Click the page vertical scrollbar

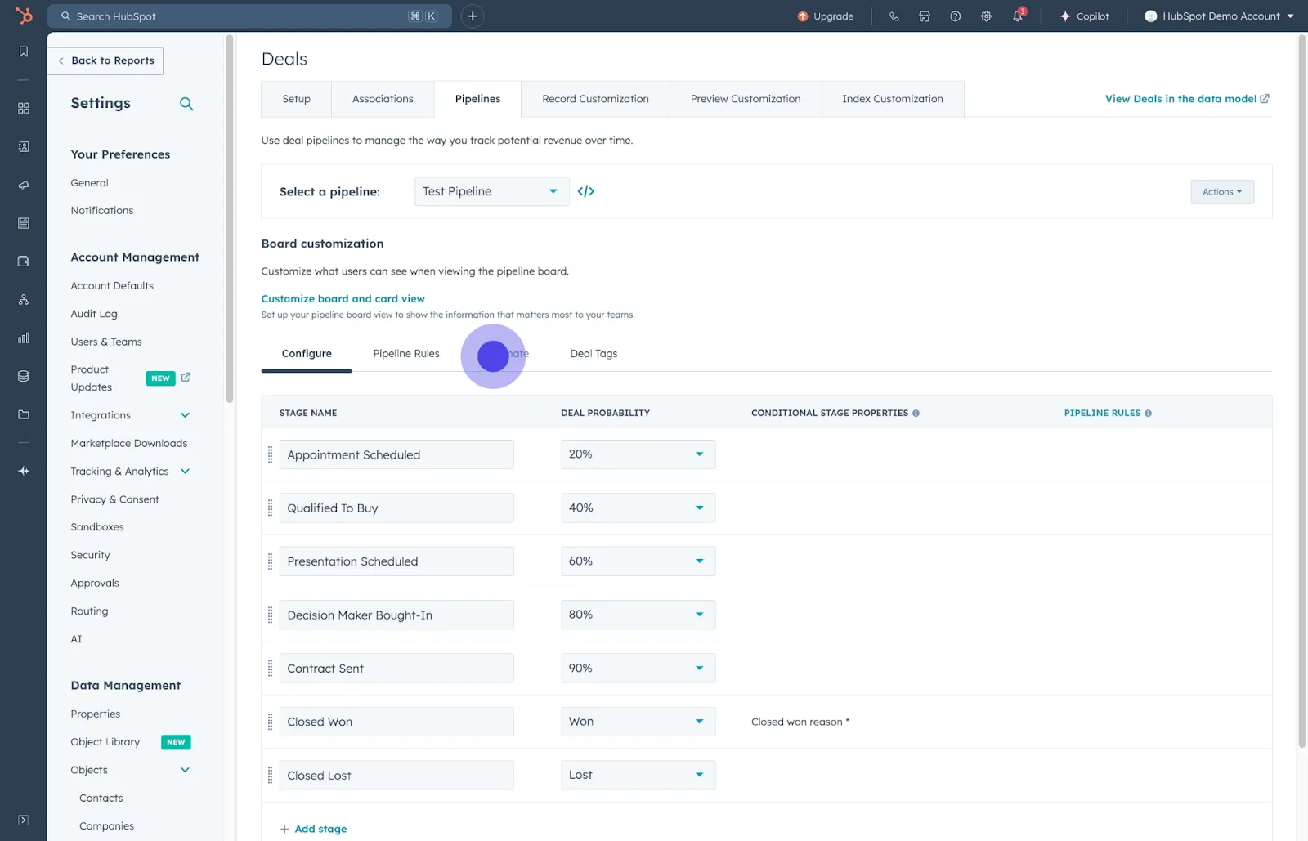coord(1302,391)
